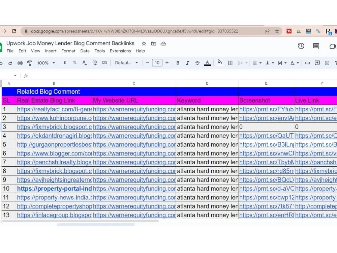Open the bold property-portal link row 10
Viewport: 337px width, 253px height.
(54, 189)
